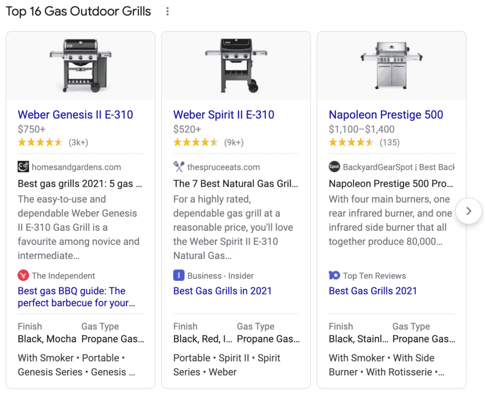Open the 'Best Gas Grills in 2021' article
Image resolution: width=485 pixels, height=398 pixels.
tap(223, 291)
